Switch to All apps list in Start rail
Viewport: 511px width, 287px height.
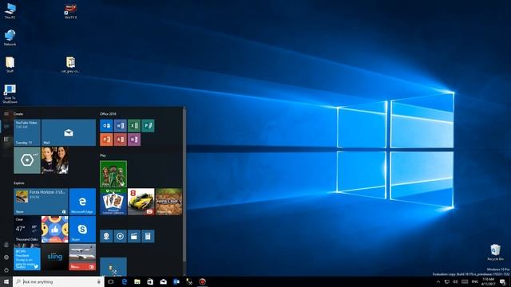[6, 140]
